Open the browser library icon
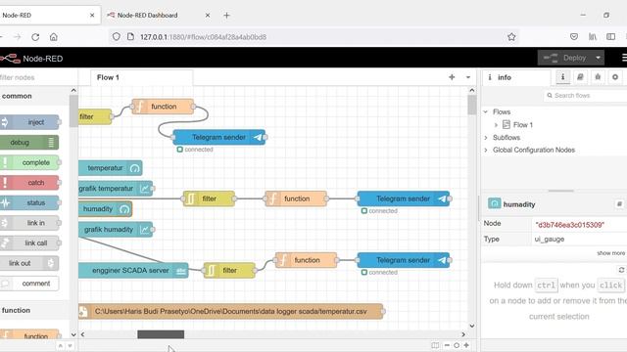627x352 pixels. [593, 37]
